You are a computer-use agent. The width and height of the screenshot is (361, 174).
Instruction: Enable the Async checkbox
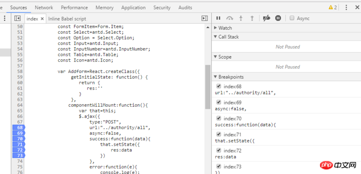click(292, 18)
